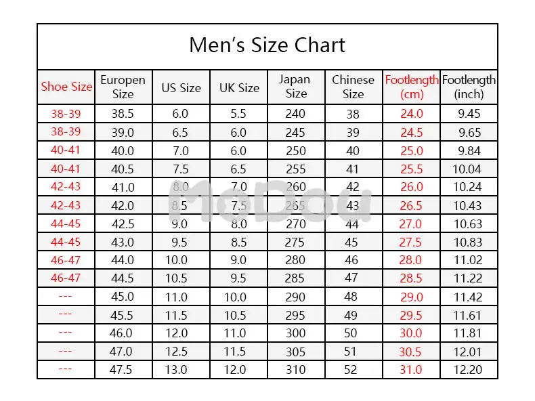Select the European size 38.5 cell
The width and height of the screenshot is (535, 401).
[123, 114]
